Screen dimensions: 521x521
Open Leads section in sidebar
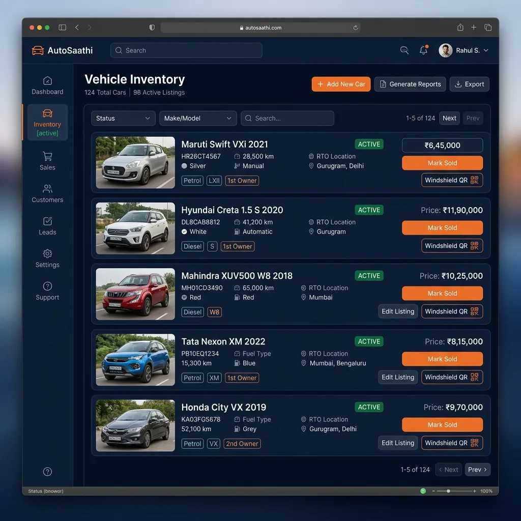[x=47, y=226]
